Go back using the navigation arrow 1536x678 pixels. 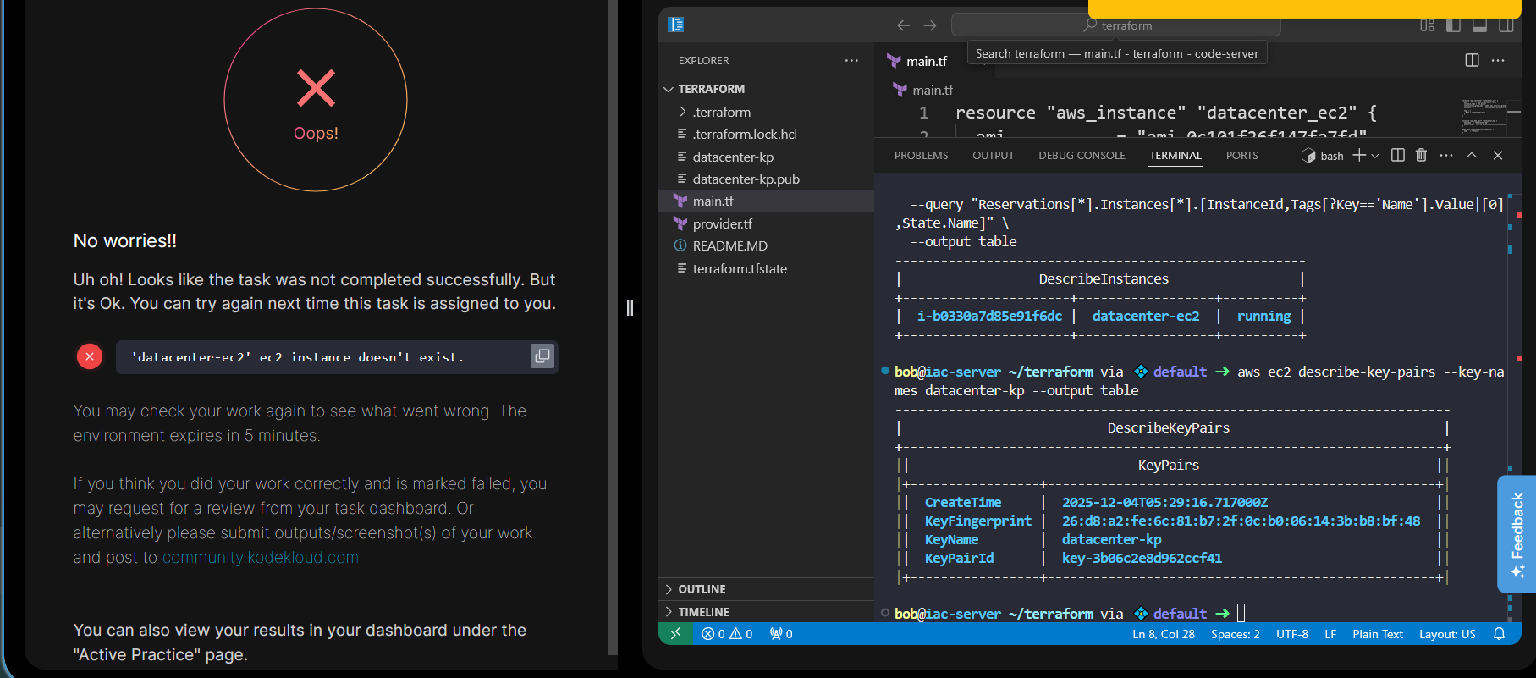(x=903, y=25)
